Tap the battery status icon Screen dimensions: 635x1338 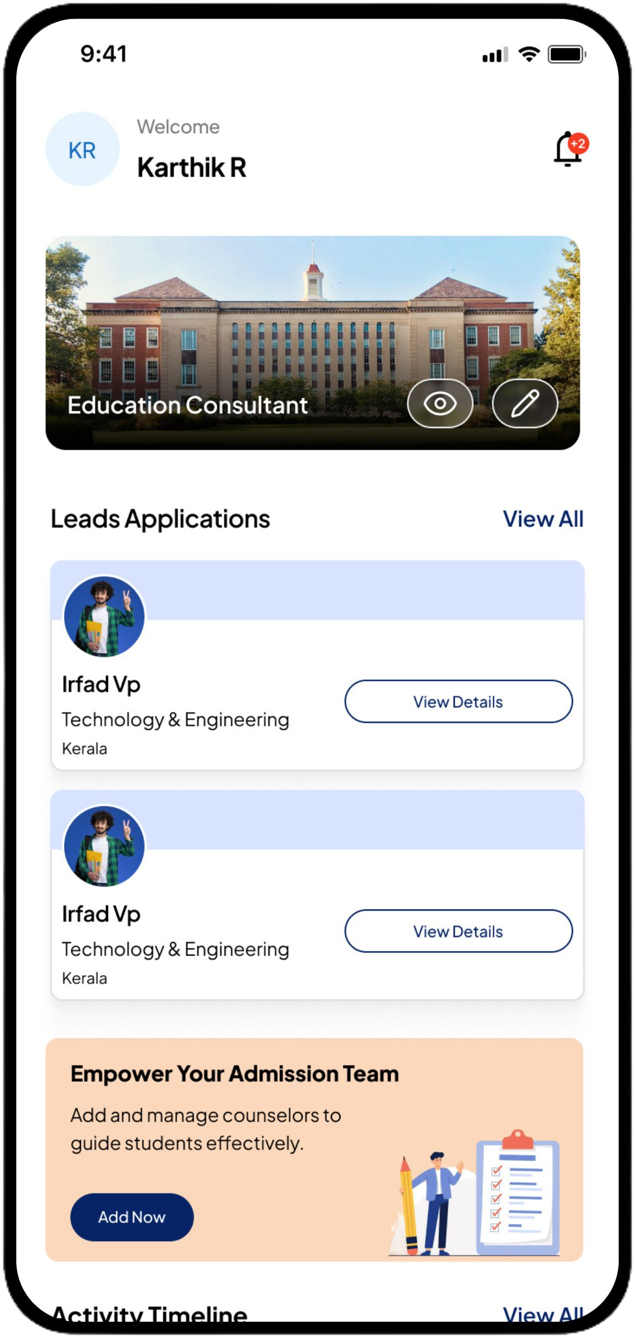click(567, 54)
